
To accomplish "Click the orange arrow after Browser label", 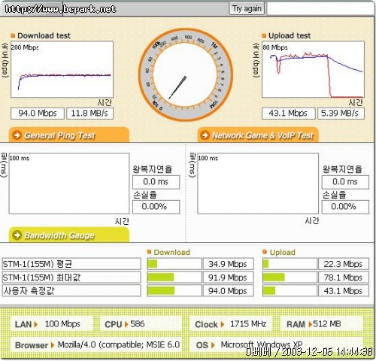I will [x=53, y=345].
